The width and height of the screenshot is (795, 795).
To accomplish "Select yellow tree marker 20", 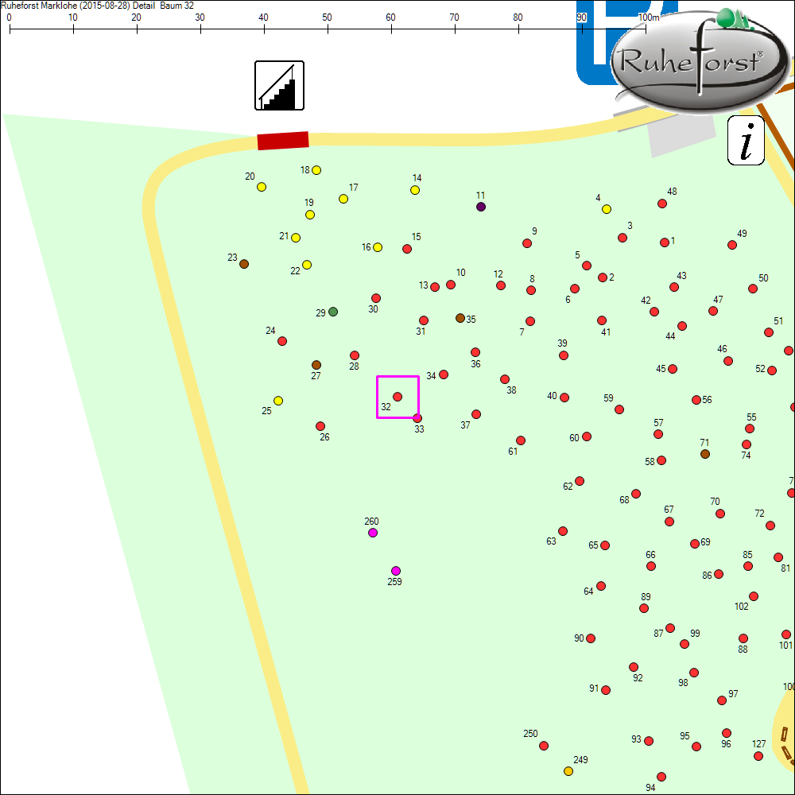I will [262, 187].
